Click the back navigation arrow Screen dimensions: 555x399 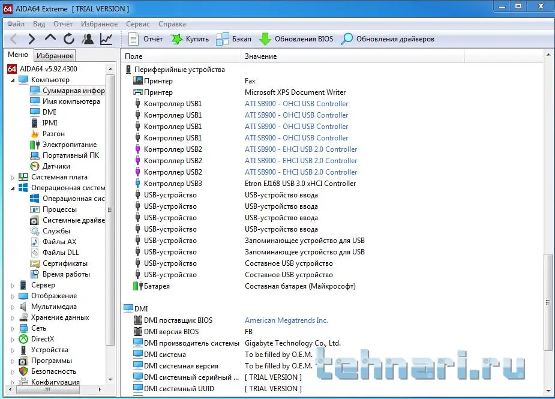pos(14,39)
